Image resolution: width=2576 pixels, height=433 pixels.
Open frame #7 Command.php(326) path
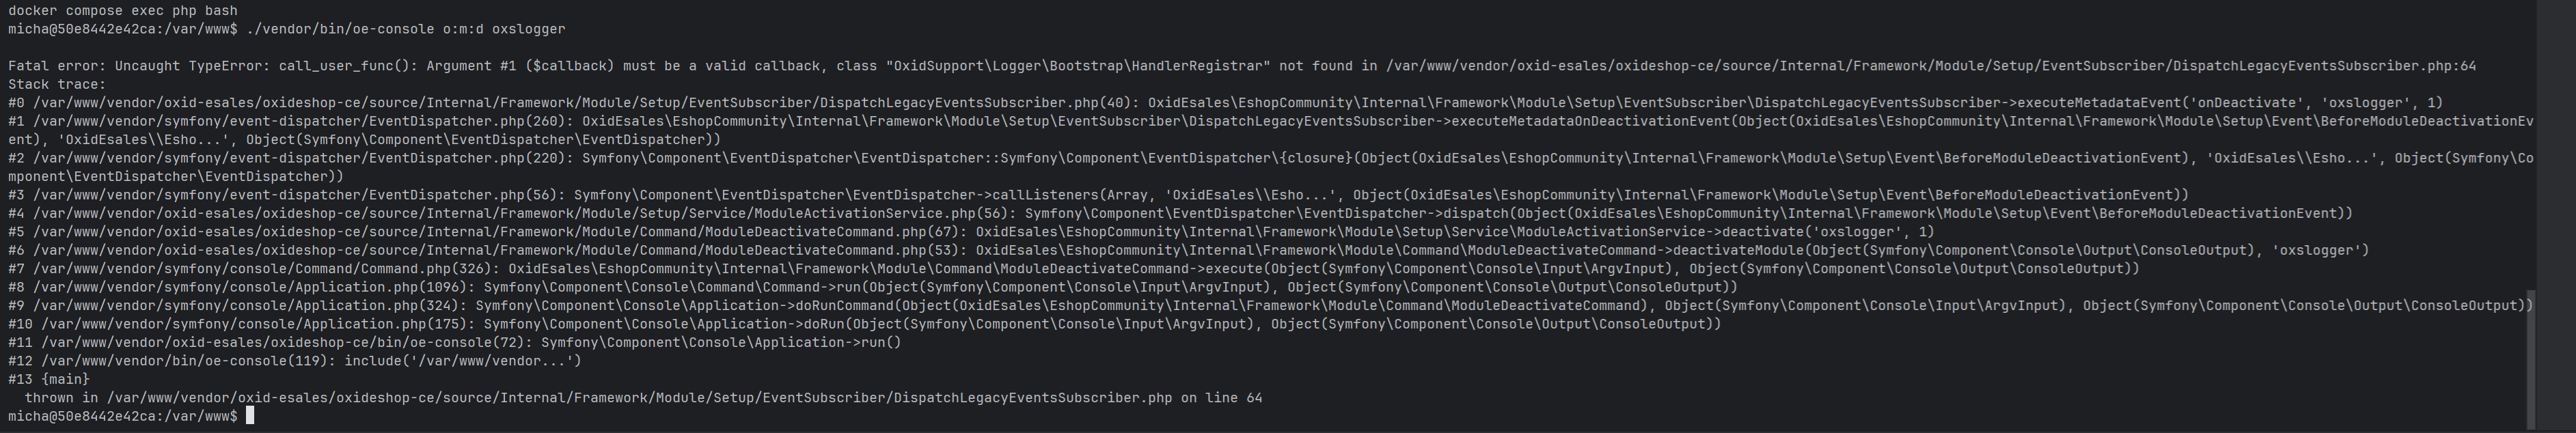[x=262, y=269]
